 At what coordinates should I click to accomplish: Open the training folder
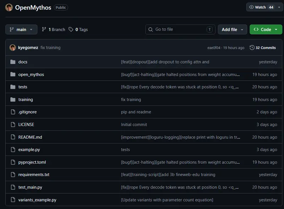click(26, 100)
